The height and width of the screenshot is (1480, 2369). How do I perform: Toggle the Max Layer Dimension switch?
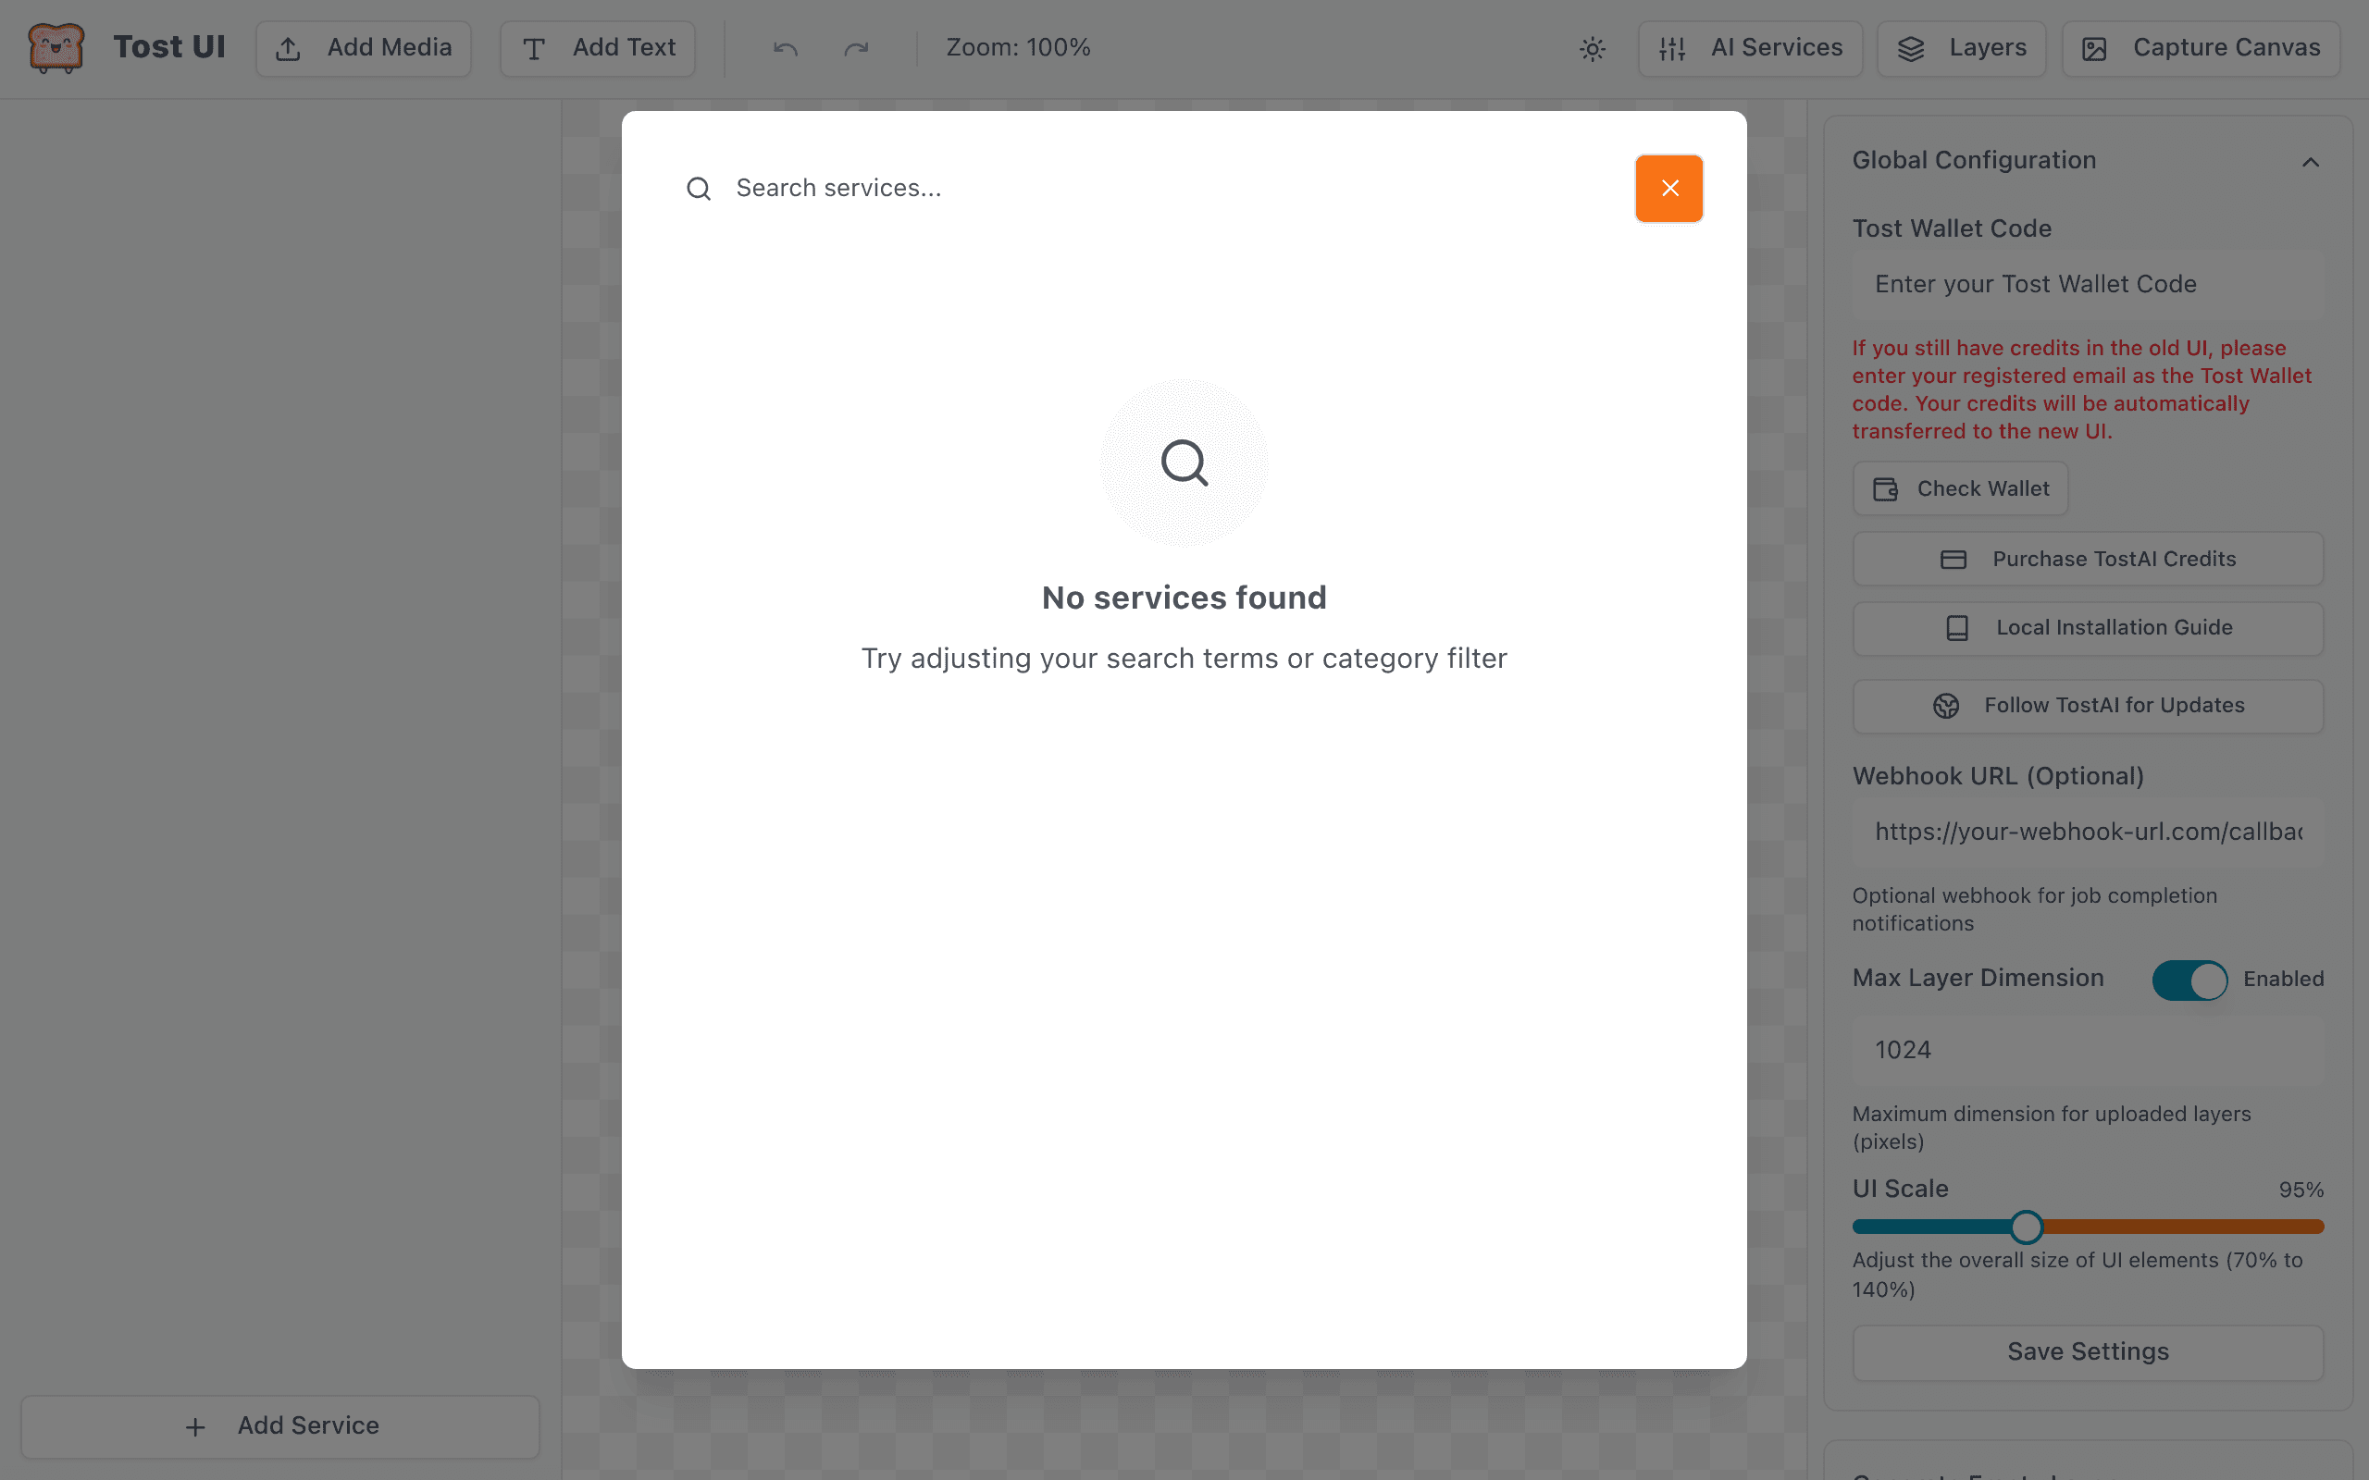pos(2189,979)
